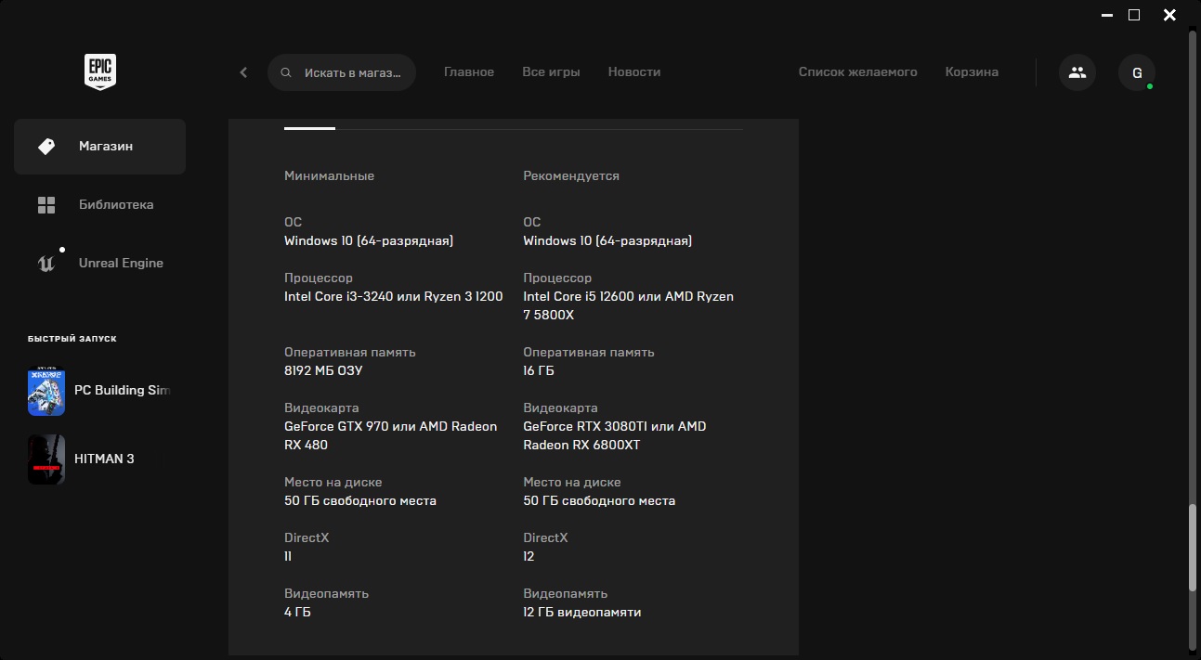Switch to Все игры tab
The image size is (1201, 660).
pyautogui.click(x=551, y=72)
